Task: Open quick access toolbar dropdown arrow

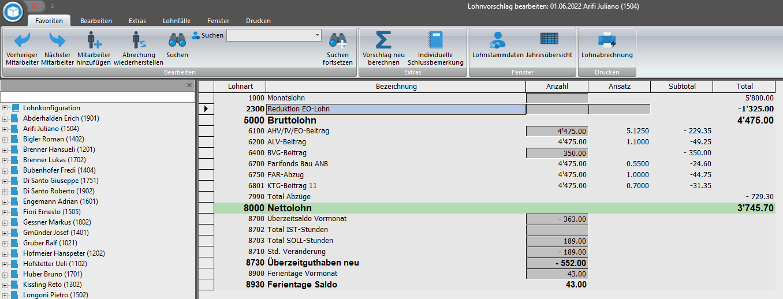Action: tap(52, 6)
